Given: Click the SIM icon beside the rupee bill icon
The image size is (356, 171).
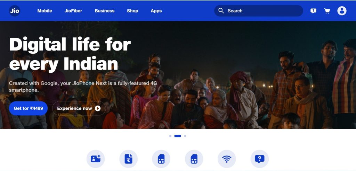Looking at the screenshot, I should tap(161, 159).
